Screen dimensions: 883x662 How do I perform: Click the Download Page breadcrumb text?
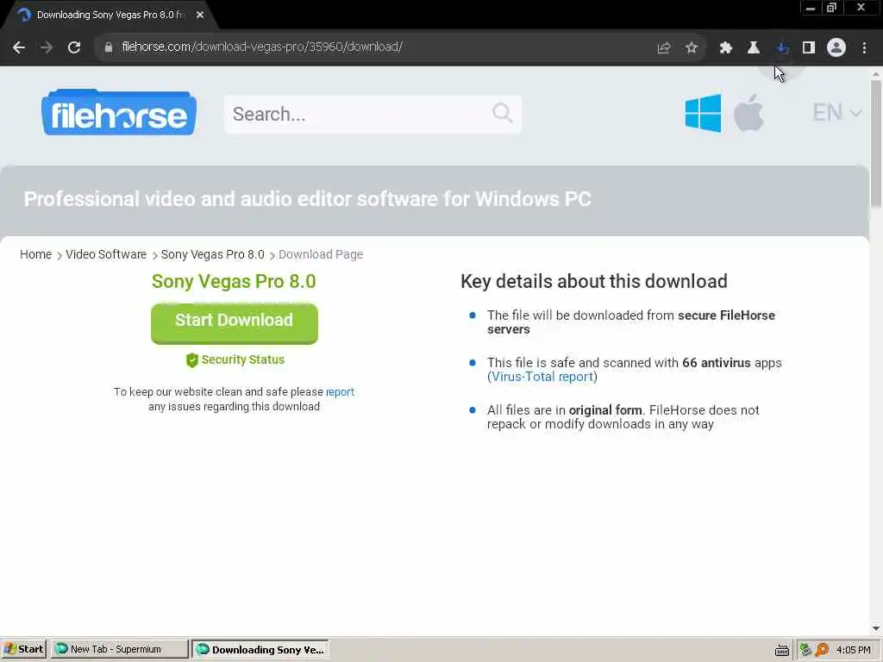coord(321,254)
